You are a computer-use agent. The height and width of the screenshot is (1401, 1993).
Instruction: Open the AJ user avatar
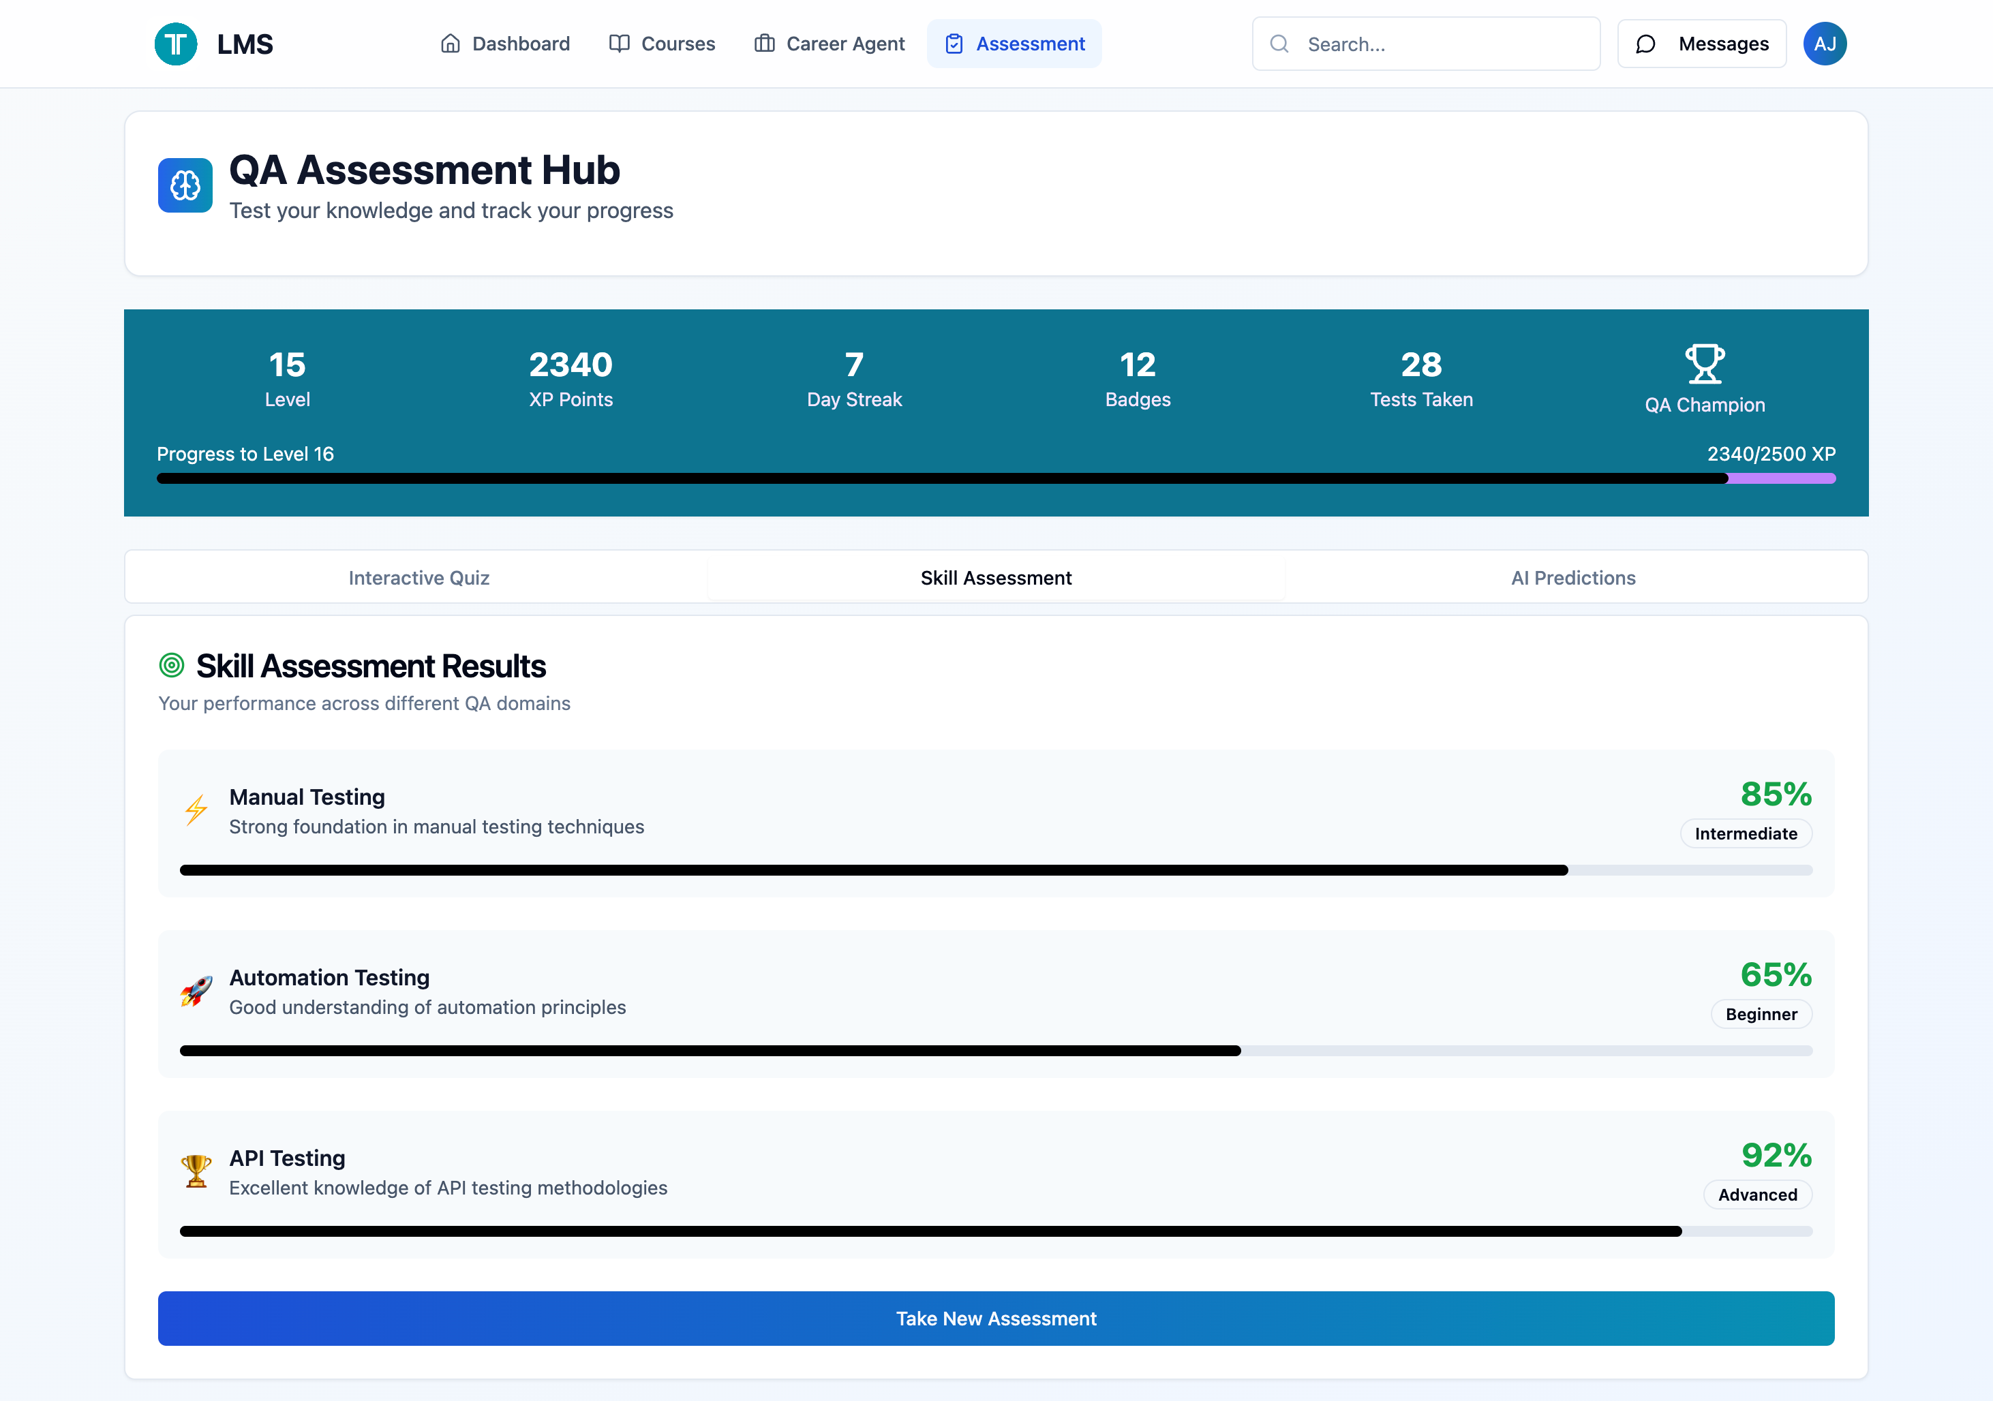1825,44
